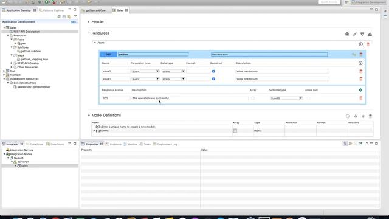This screenshot has width=389, height=219.
Task: Click the first icon in Properties toolbar
Action: [x=345, y=144]
